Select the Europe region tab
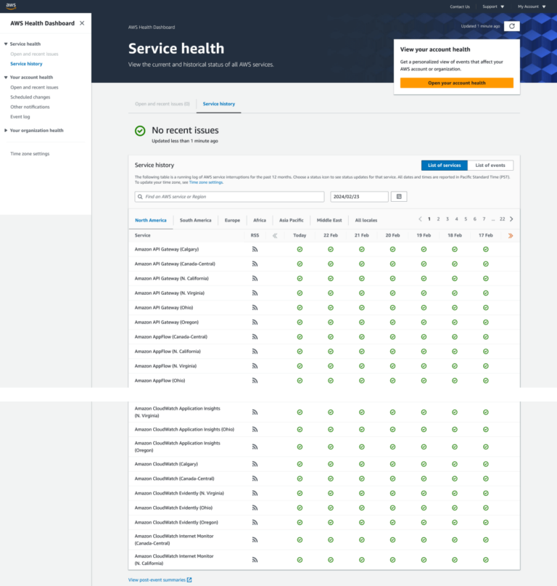This screenshot has width=557, height=586. (x=232, y=219)
